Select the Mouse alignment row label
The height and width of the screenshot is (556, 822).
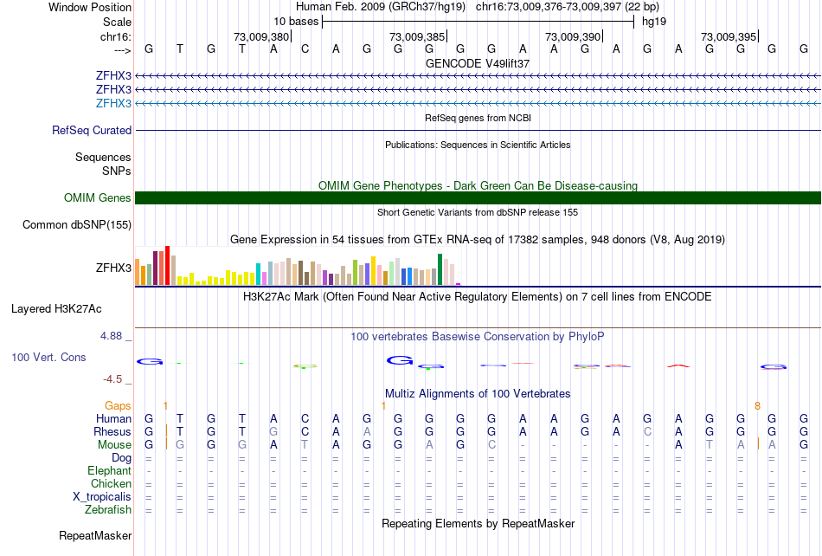(x=114, y=445)
